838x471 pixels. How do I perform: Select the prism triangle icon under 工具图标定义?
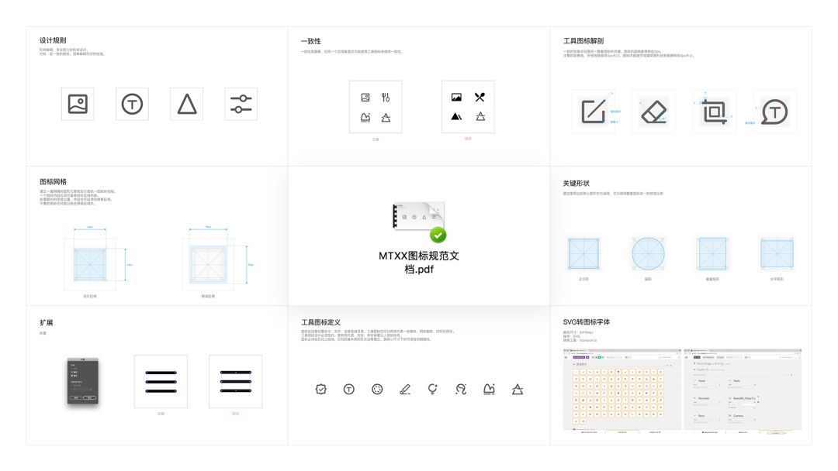518,390
